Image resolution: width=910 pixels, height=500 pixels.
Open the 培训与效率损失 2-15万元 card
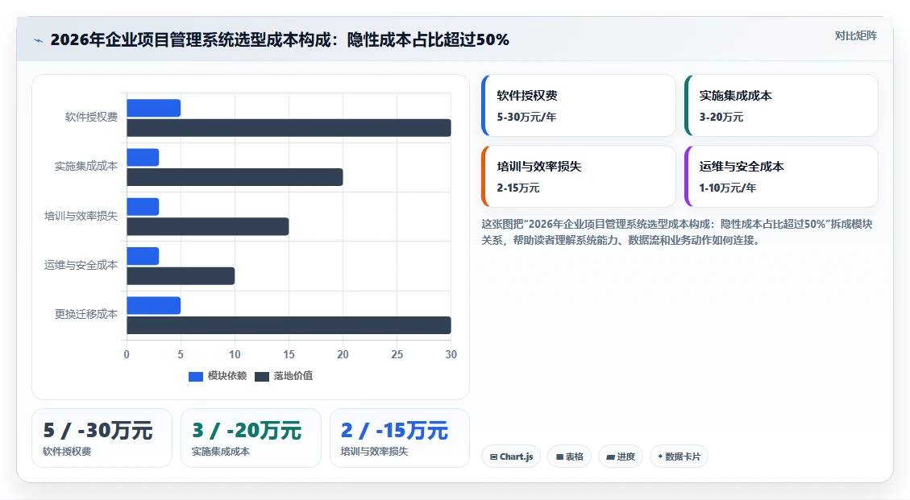[579, 176]
